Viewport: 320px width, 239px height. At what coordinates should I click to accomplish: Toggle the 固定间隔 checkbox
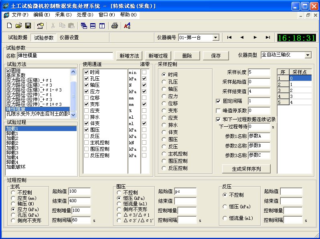coord(219,101)
